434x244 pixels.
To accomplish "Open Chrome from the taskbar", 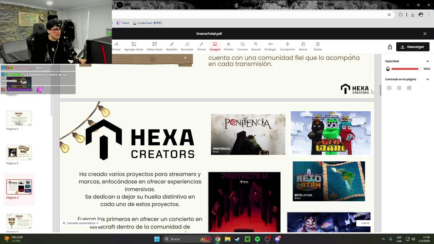I will pos(218,239).
